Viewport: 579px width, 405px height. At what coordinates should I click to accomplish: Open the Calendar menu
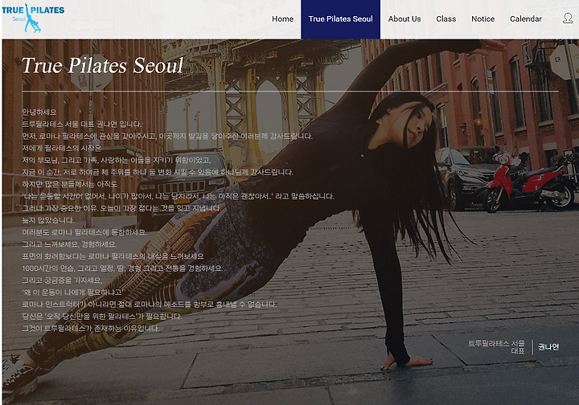point(525,18)
